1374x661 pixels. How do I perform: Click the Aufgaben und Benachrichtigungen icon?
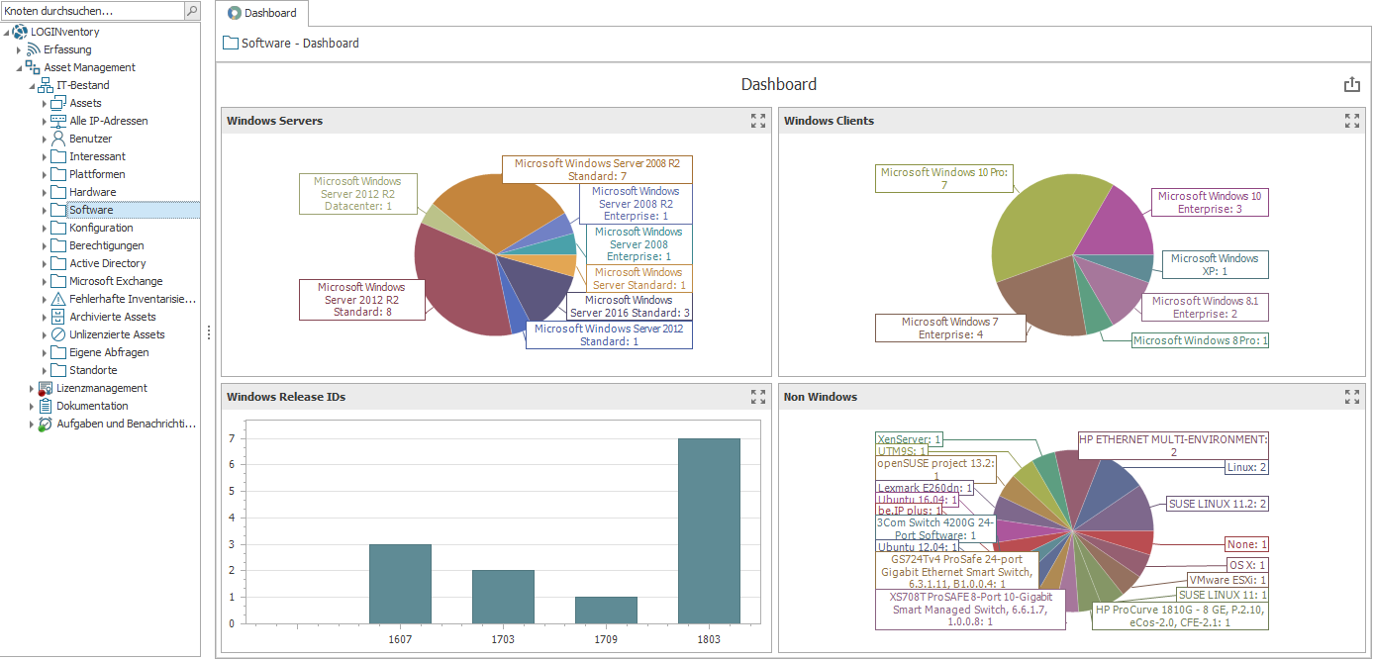(46, 424)
